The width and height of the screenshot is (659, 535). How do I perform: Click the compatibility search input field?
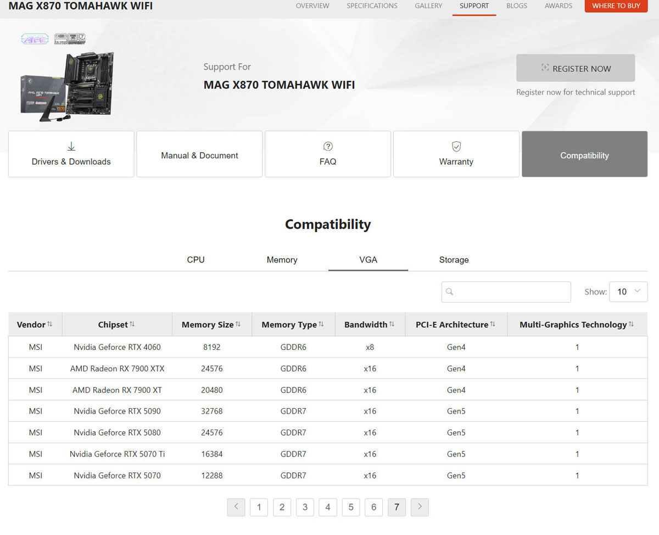click(x=505, y=292)
